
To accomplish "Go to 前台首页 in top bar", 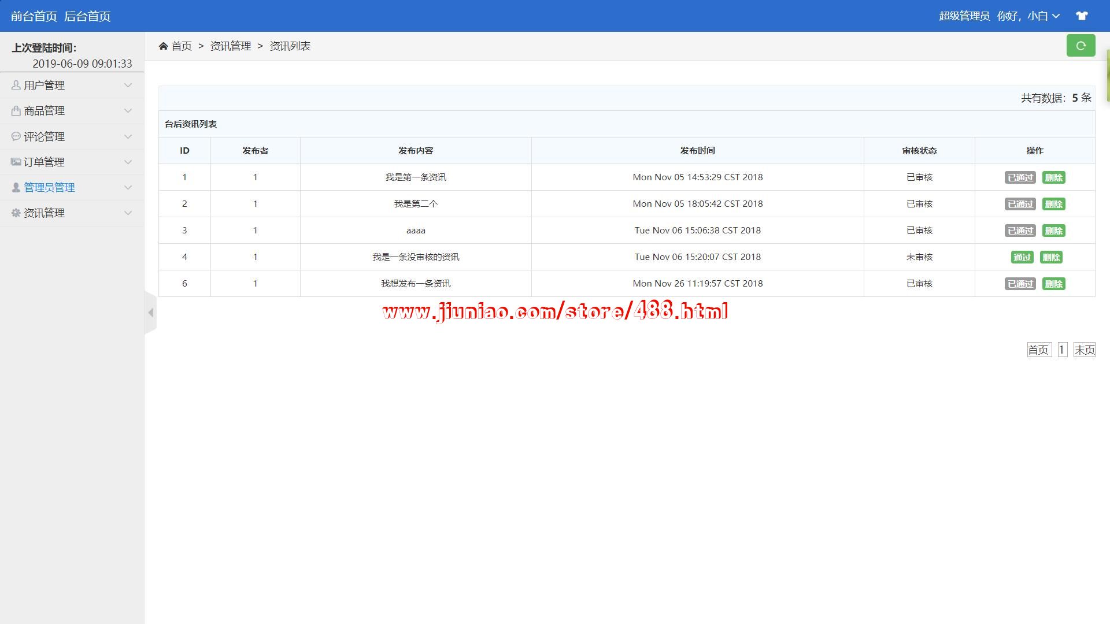I will (x=34, y=16).
